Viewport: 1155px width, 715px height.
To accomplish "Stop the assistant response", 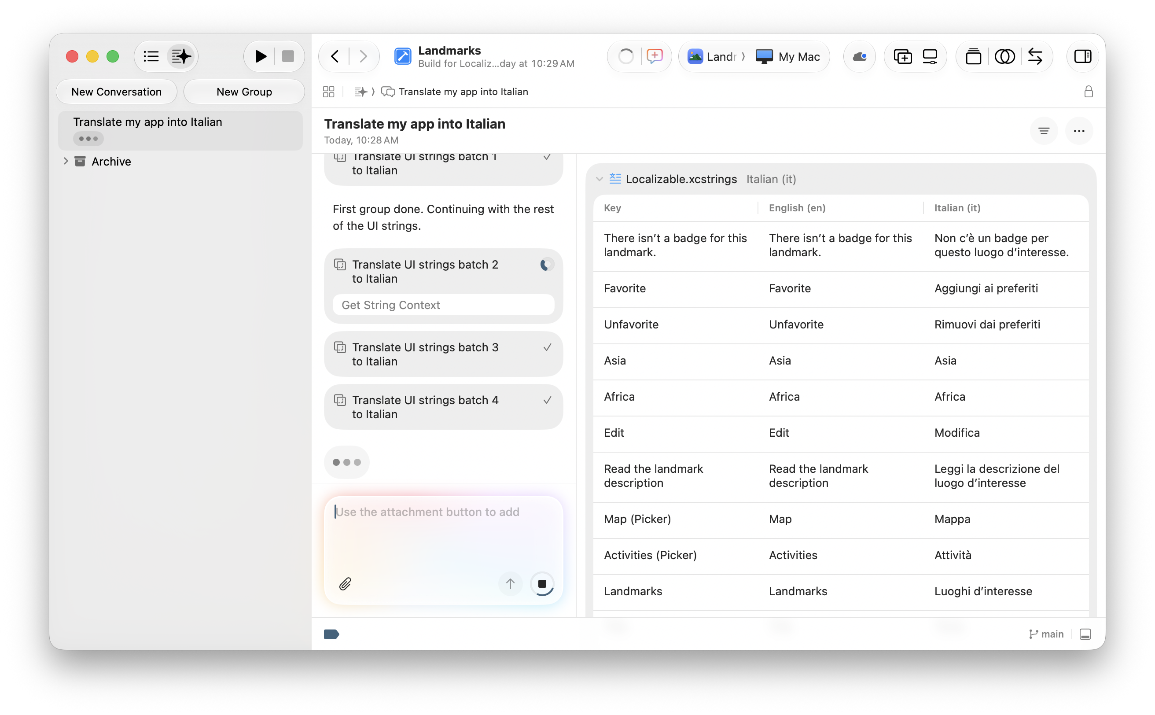I will 542,584.
